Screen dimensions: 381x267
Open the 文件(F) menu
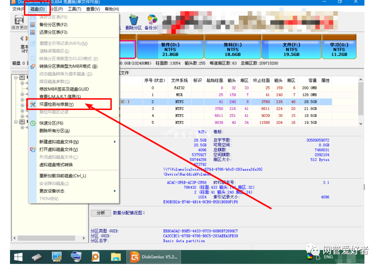point(18,9)
